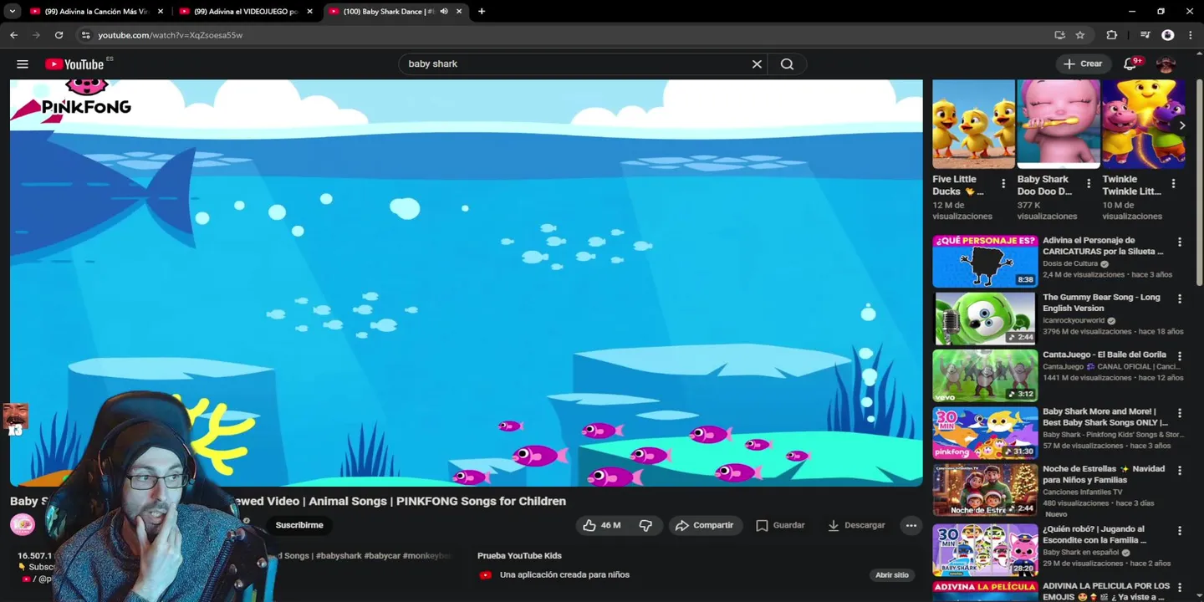
Task: Expand the tab search dropdown arrow
Action: pyautogui.click(x=12, y=12)
